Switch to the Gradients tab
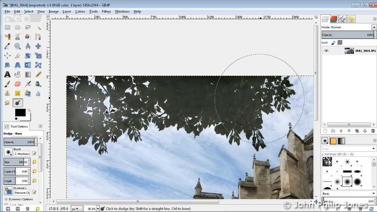This screenshot has width=377, height=212. [x=341, y=141]
